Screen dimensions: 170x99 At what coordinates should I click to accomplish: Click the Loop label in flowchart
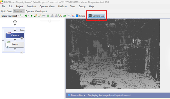[x=23, y=30]
